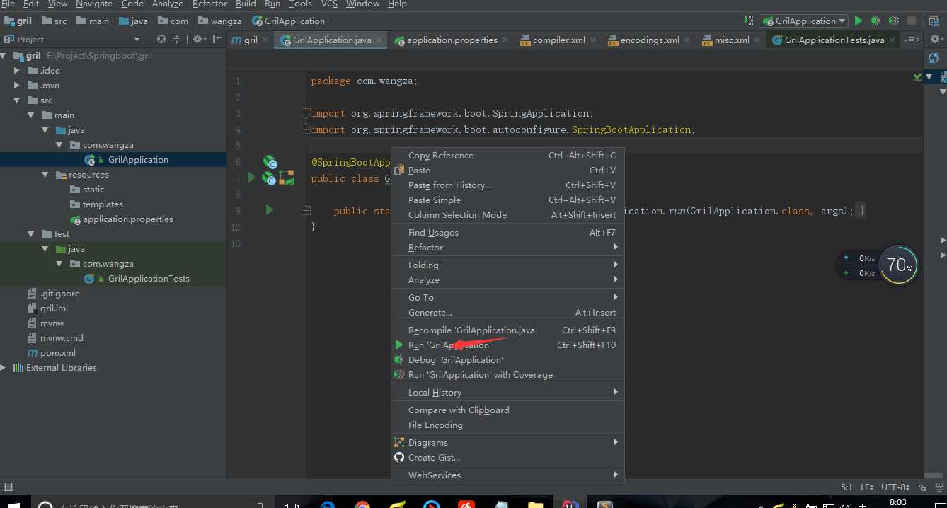
Task: Change the LF line separator in status bar
Action: tap(868, 487)
